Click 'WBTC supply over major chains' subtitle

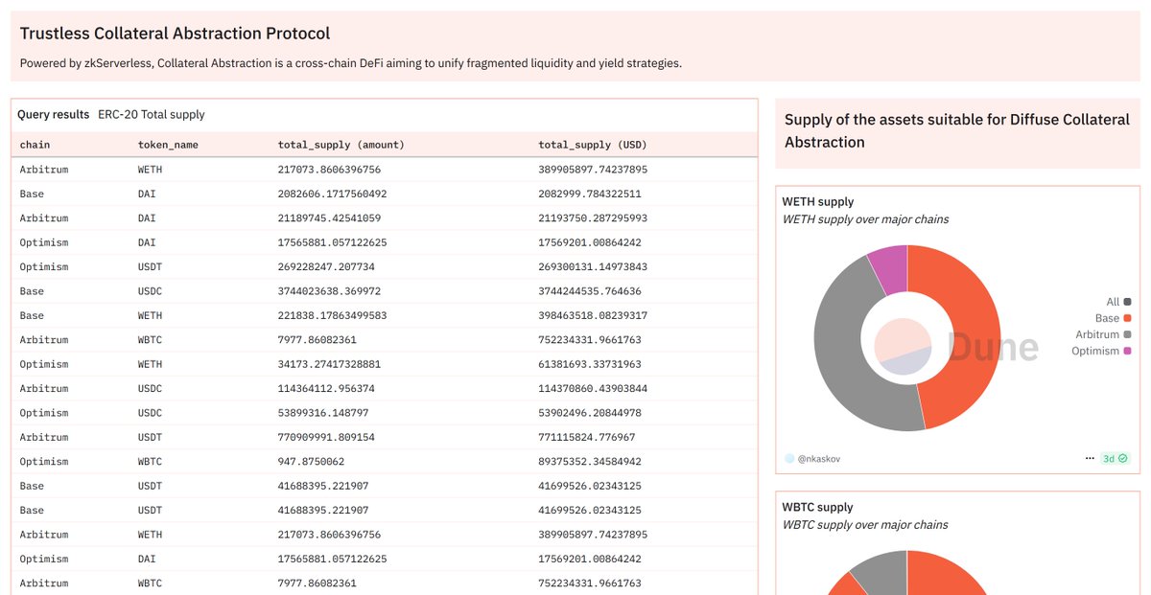(865, 525)
